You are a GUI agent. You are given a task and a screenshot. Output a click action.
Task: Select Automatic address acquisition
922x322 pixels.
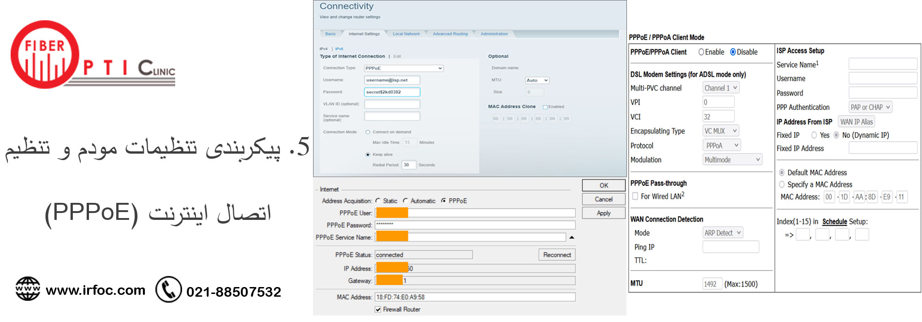tap(406, 201)
